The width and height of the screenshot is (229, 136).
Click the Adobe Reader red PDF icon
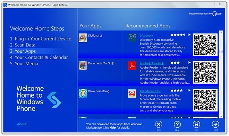pos(132,65)
